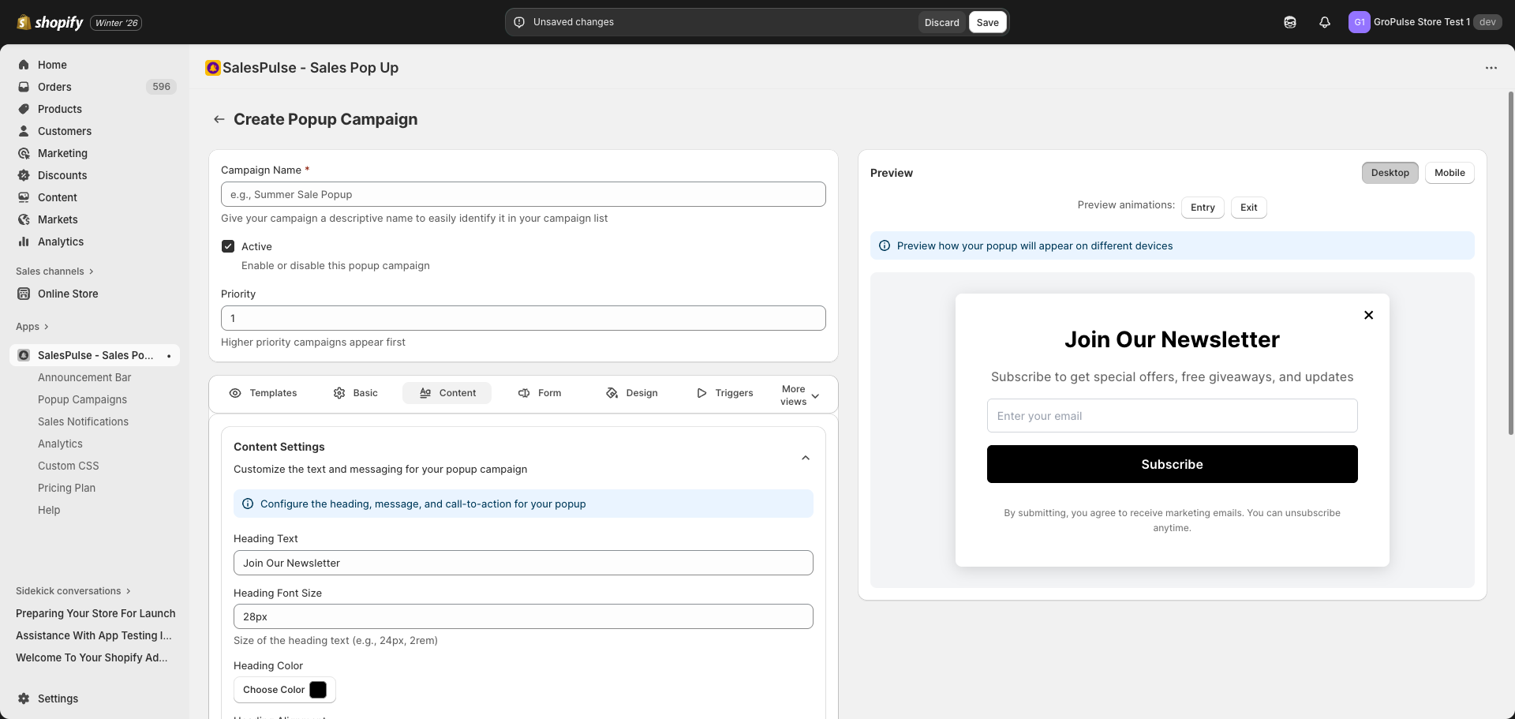1515x719 pixels.
Task: Open Discounts from the sidebar
Action: pyautogui.click(x=62, y=175)
